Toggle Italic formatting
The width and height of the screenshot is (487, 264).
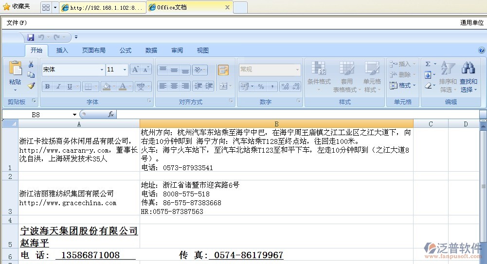[58, 87]
